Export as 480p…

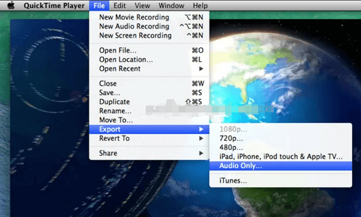pos(231,147)
